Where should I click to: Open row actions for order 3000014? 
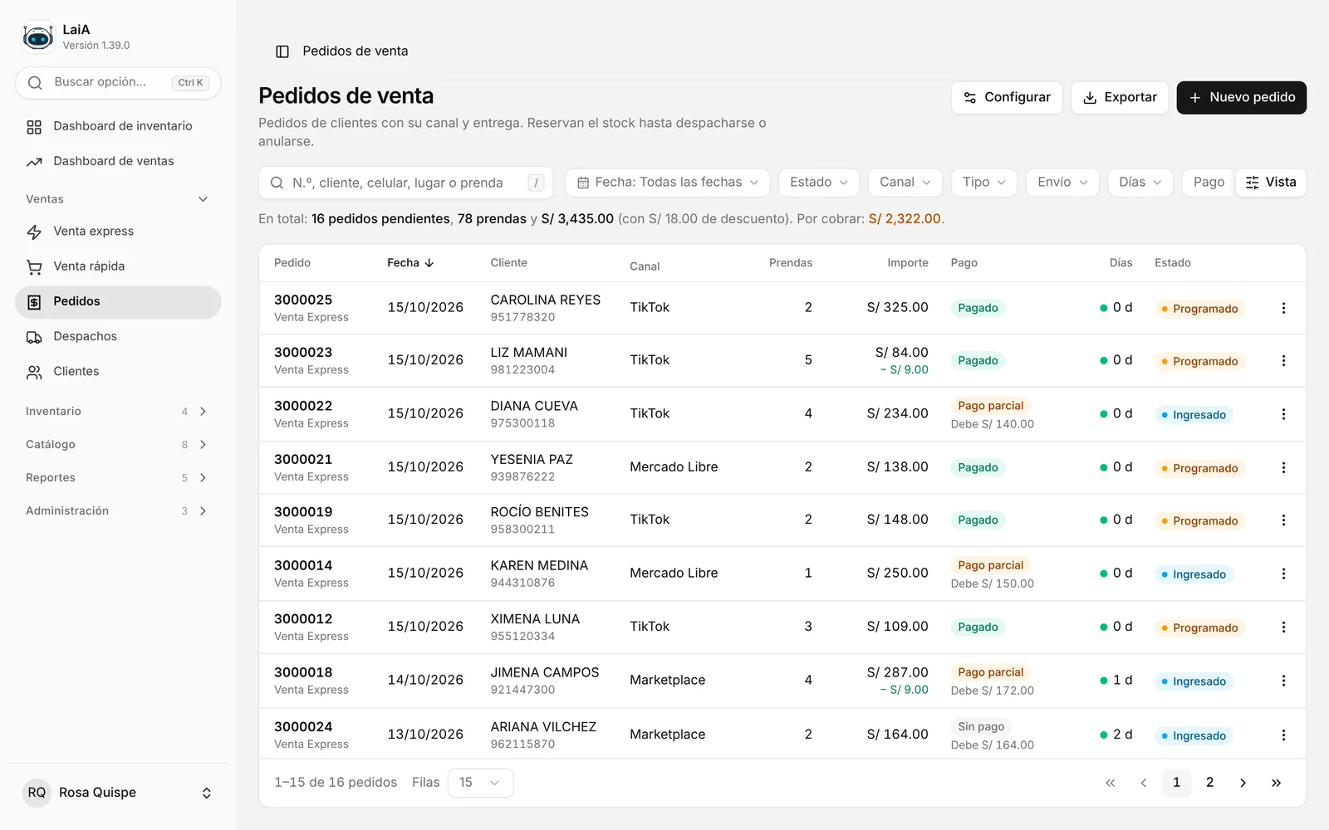[1283, 574]
